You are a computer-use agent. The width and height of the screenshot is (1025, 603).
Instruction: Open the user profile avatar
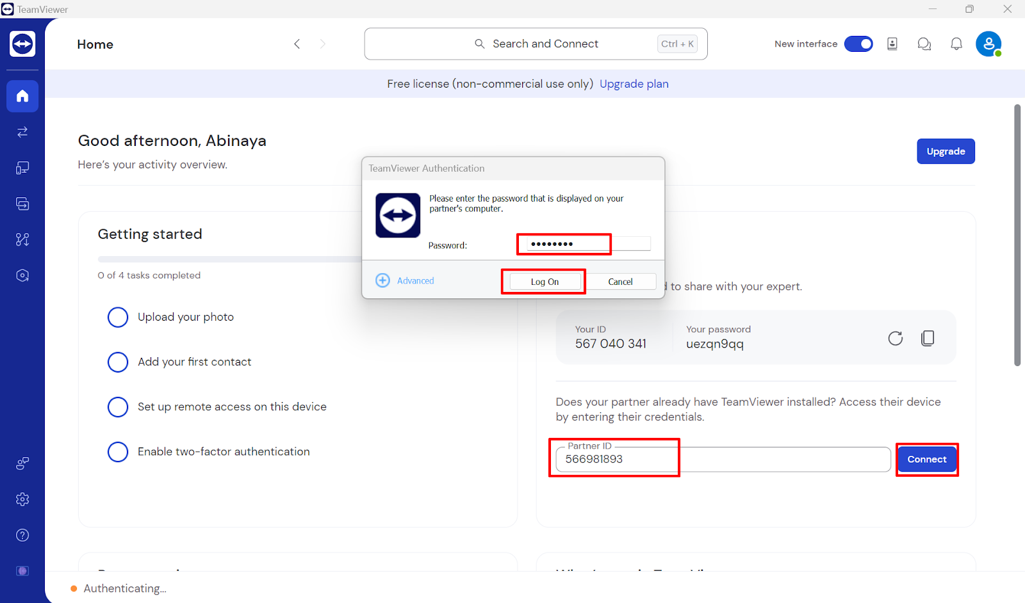click(x=988, y=44)
